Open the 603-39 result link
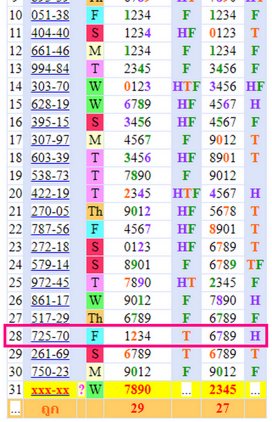This screenshot has height=422, width=272. 50,157
